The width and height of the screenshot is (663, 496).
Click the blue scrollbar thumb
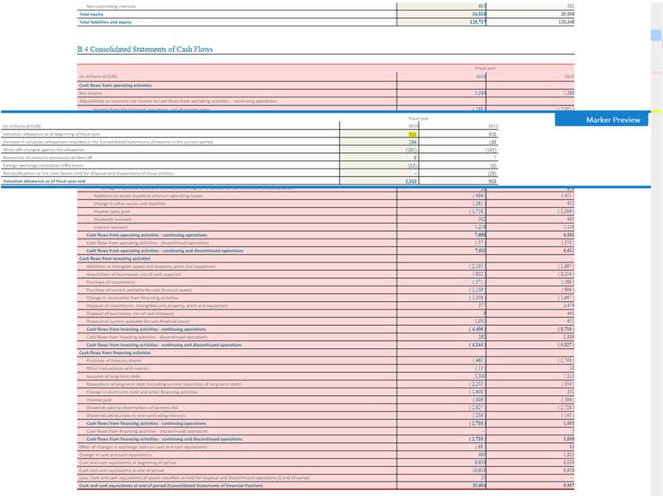656,35
